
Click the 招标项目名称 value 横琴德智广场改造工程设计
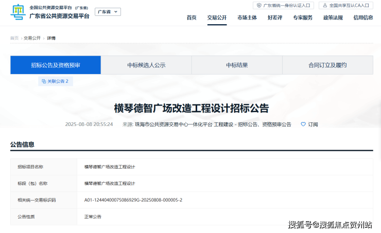click(110, 167)
